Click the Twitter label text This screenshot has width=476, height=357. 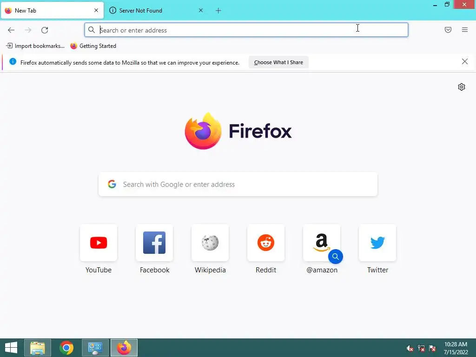(377, 270)
